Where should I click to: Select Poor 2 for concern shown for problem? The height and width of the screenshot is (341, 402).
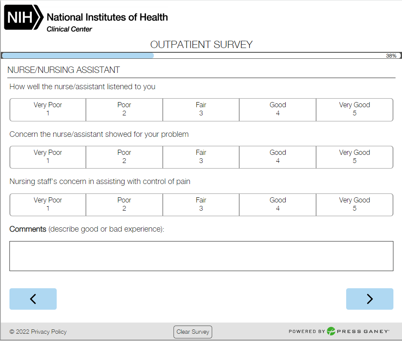click(x=124, y=157)
